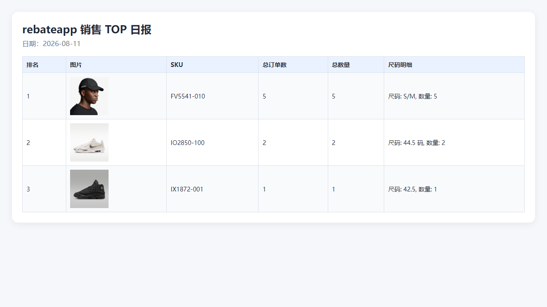Select the black Jordan shoe thumbnail

[89, 189]
